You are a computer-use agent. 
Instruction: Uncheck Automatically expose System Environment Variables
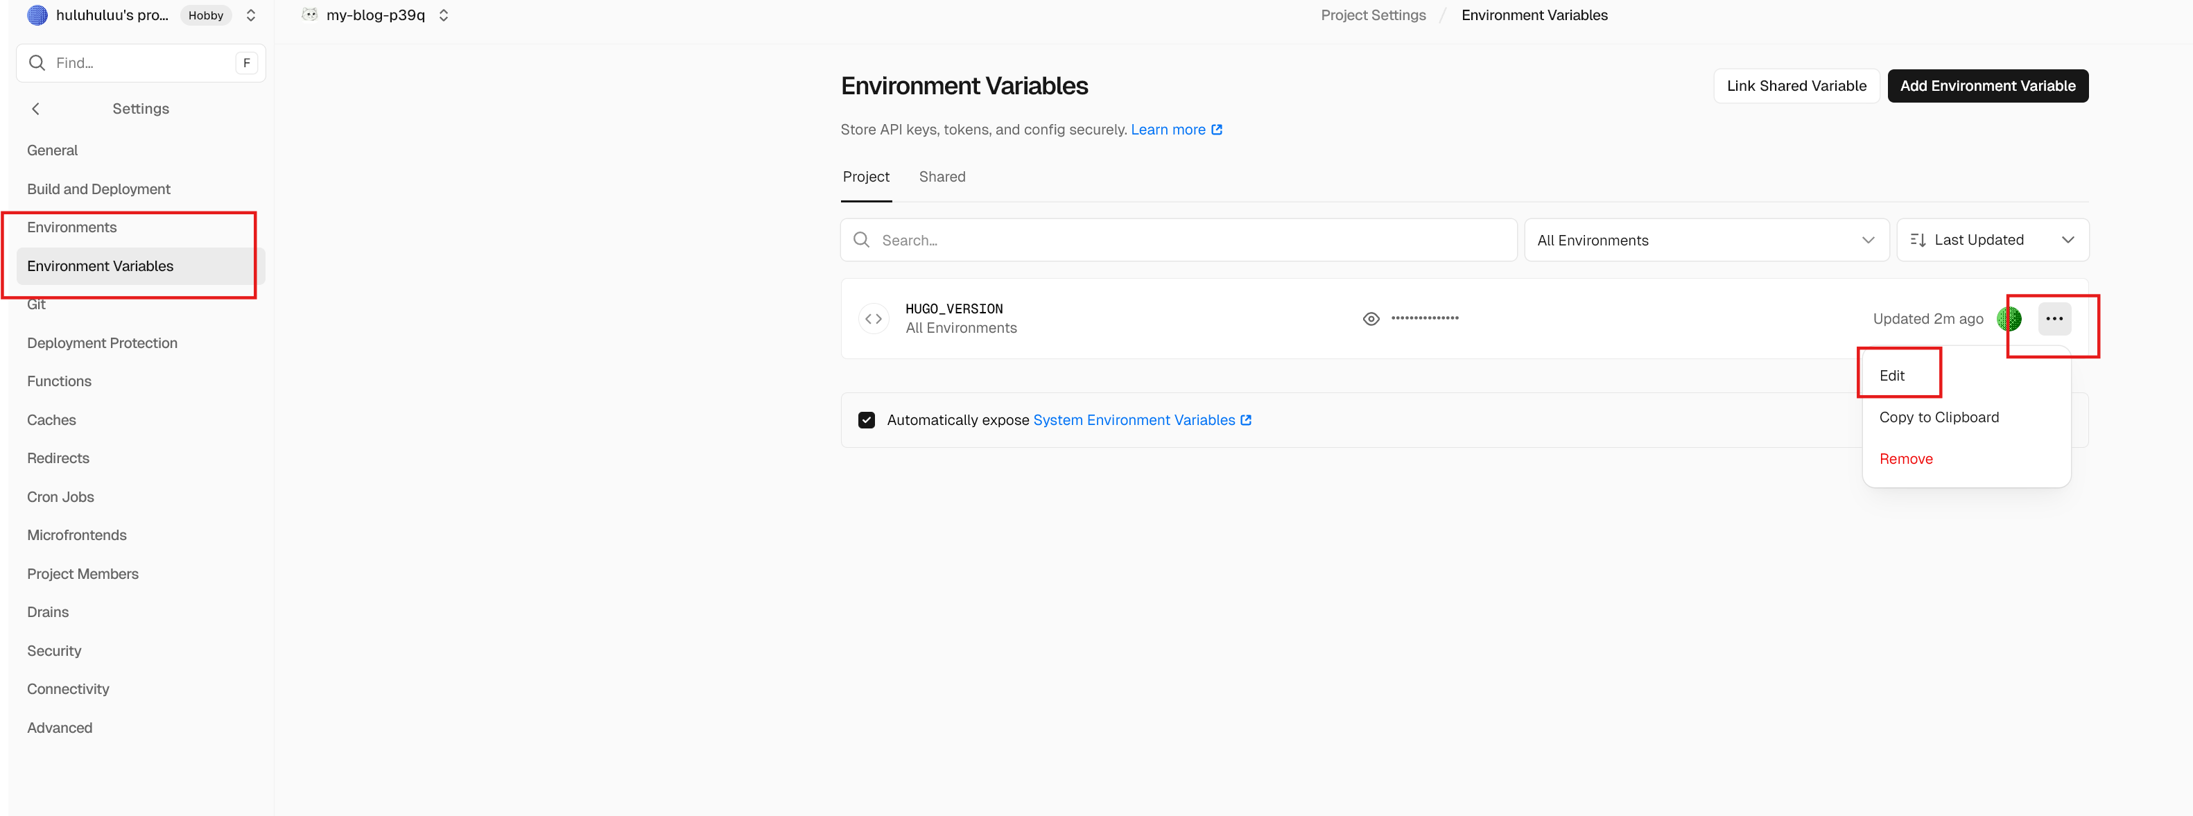[x=867, y=420]
